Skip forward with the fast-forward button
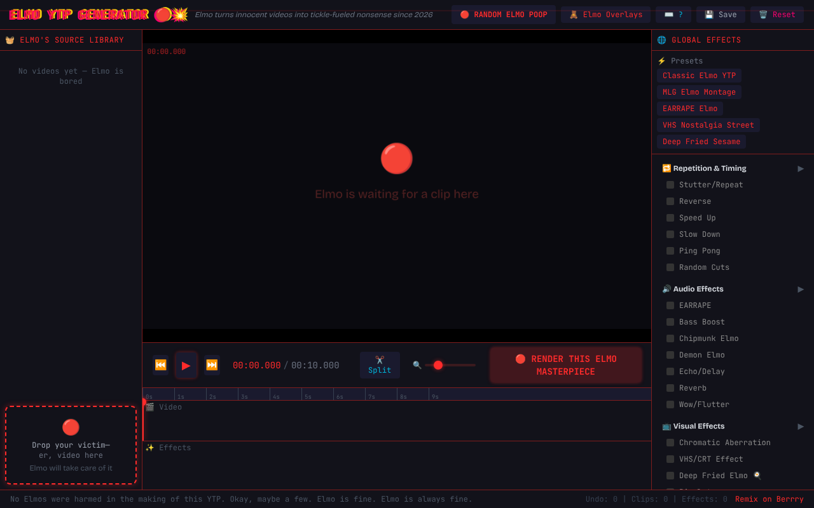Screen dimensions: 814x508 tap(212, 365)
